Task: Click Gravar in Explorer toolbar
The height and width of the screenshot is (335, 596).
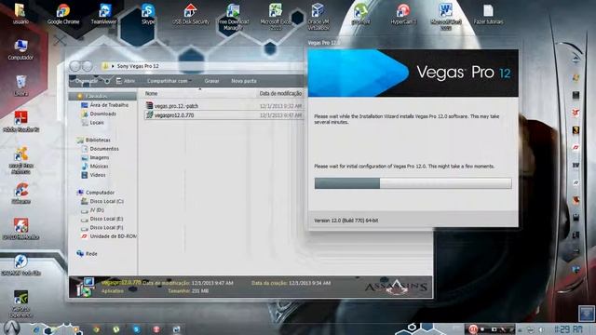Action: (x=211, y=81)
